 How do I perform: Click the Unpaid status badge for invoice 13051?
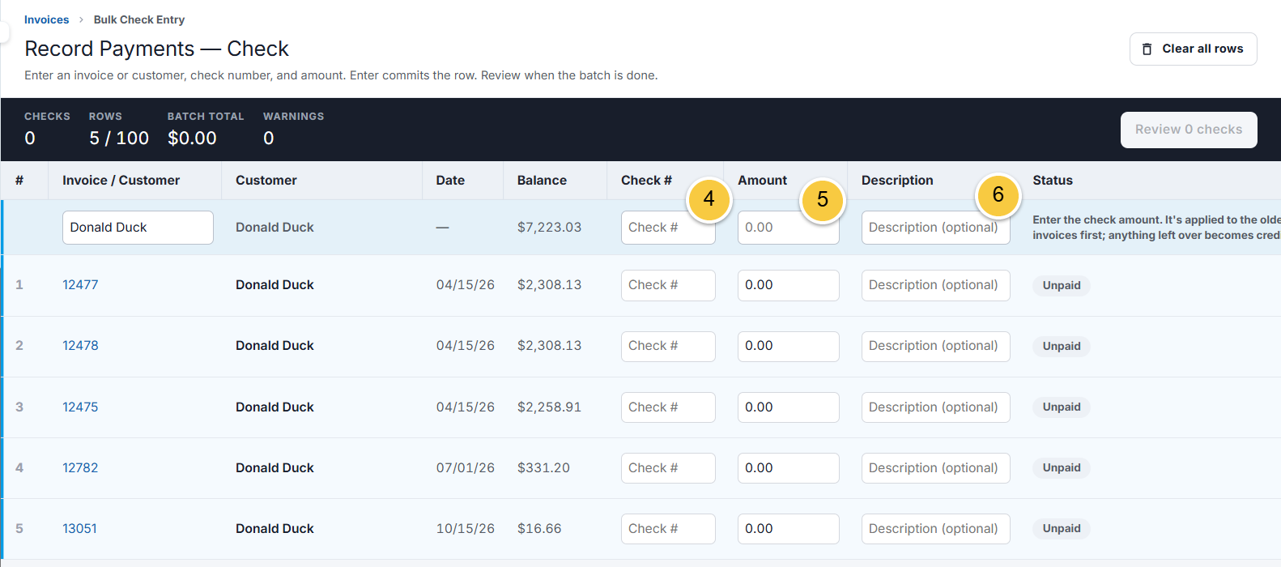click(1062, 529)
